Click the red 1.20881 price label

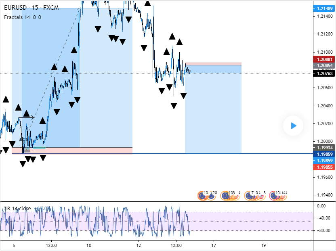(x=324, y=59)
